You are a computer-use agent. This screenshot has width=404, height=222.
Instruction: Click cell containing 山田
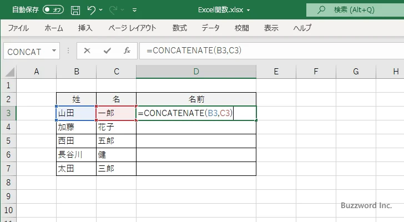pos(76,113)
